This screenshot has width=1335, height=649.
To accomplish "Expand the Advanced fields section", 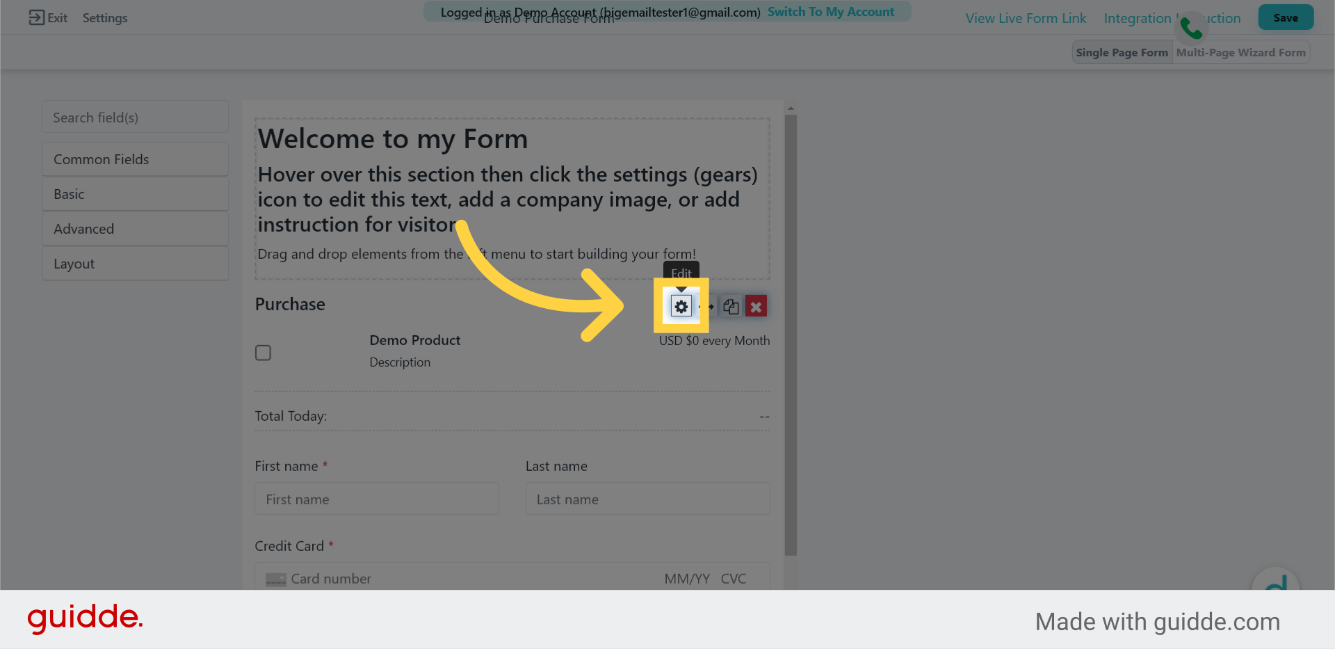I will click(x=135, y=229).
